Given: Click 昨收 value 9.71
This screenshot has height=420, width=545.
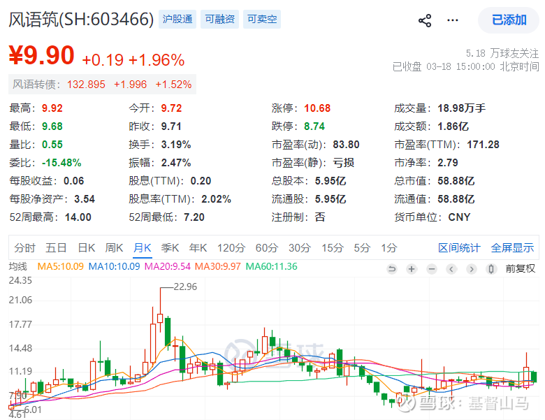Looking at the screenshot, I should [171, 126].
